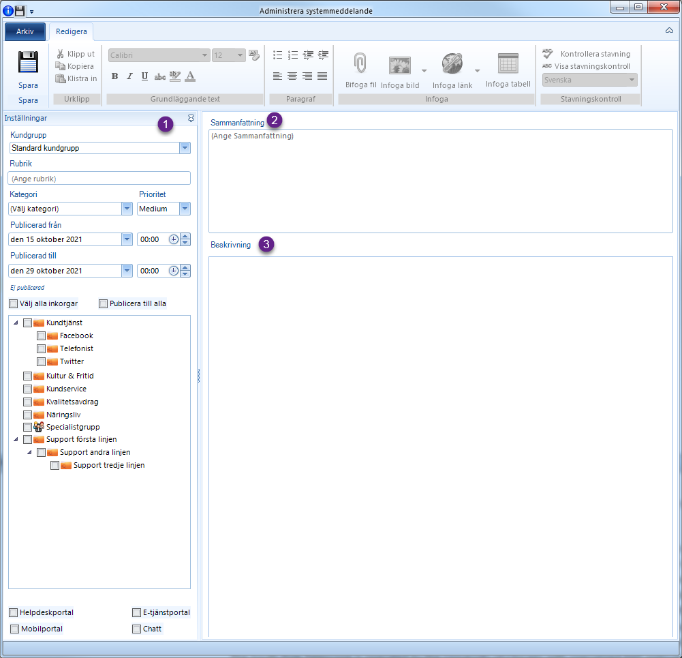The height and width of the screenshot is (658, 682).
Task: Click the Klistra in clipboard icon
Action: pyautogui.click(x=60, y=78)
